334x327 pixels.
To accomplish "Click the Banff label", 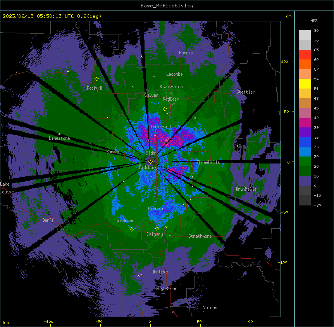I will point(48,220).
